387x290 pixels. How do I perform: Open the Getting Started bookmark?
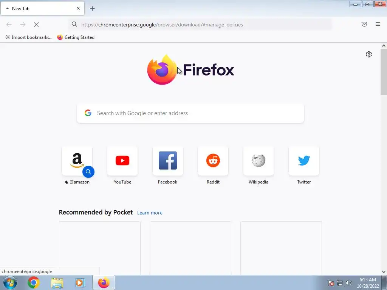pyautogui.click(x=76, y=37)
